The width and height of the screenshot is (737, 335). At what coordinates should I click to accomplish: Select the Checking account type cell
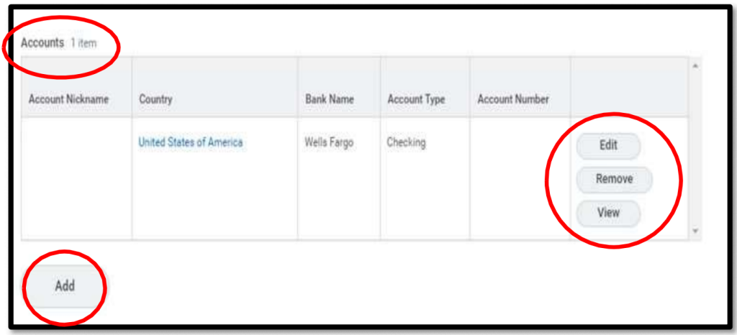(406, 142)
